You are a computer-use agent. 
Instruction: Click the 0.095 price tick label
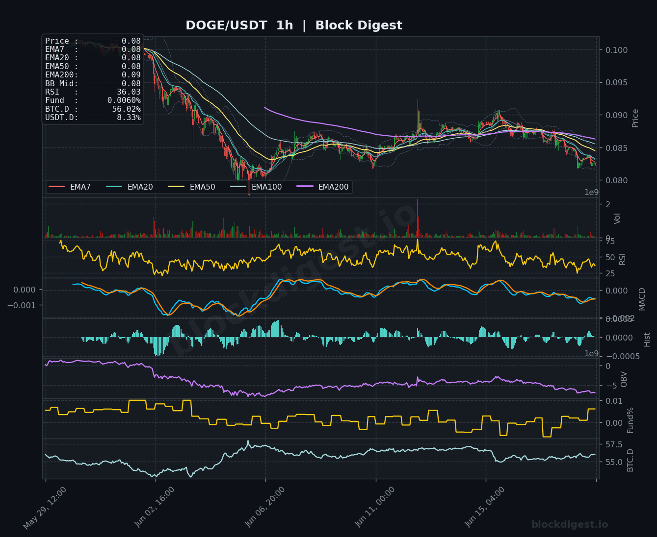(616, 82)
